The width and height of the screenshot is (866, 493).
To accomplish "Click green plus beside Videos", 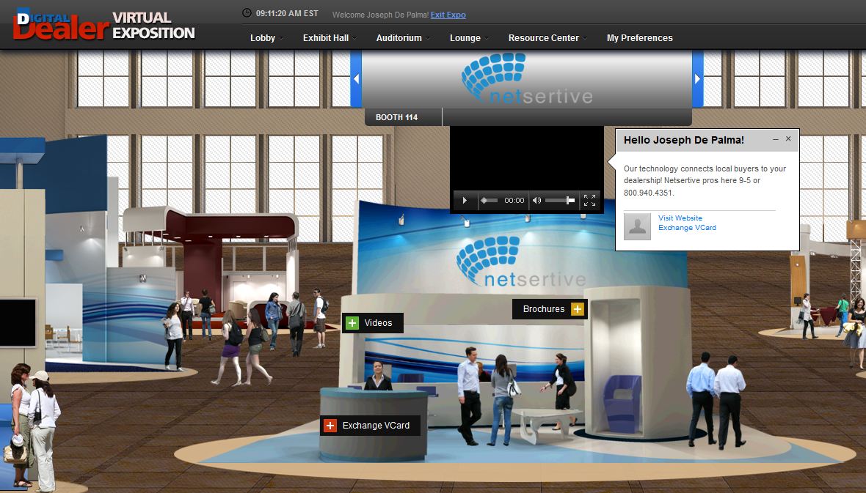I will [352, 323].
